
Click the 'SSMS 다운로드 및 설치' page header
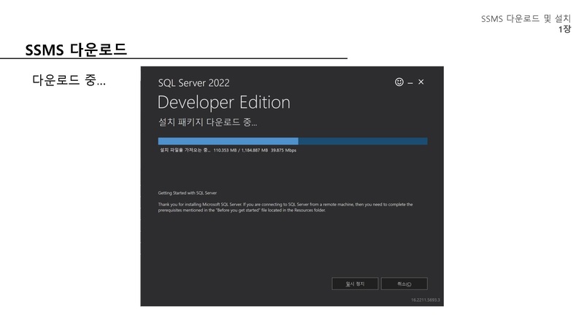(x=526, y=18)
